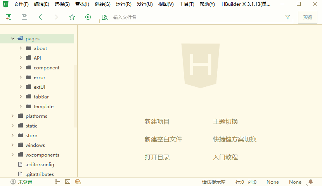Click the .gitattributes file icon
This screenshot has height=186, width=322.
click(20, 174)
